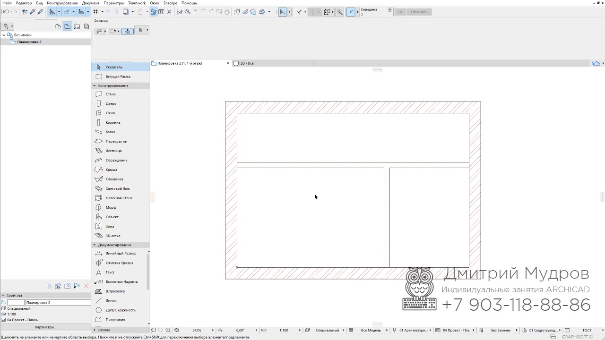Open the Konstruirovanie menu
Image resolution: width=605 pixels, height=340 pixels.
[62, 3]
